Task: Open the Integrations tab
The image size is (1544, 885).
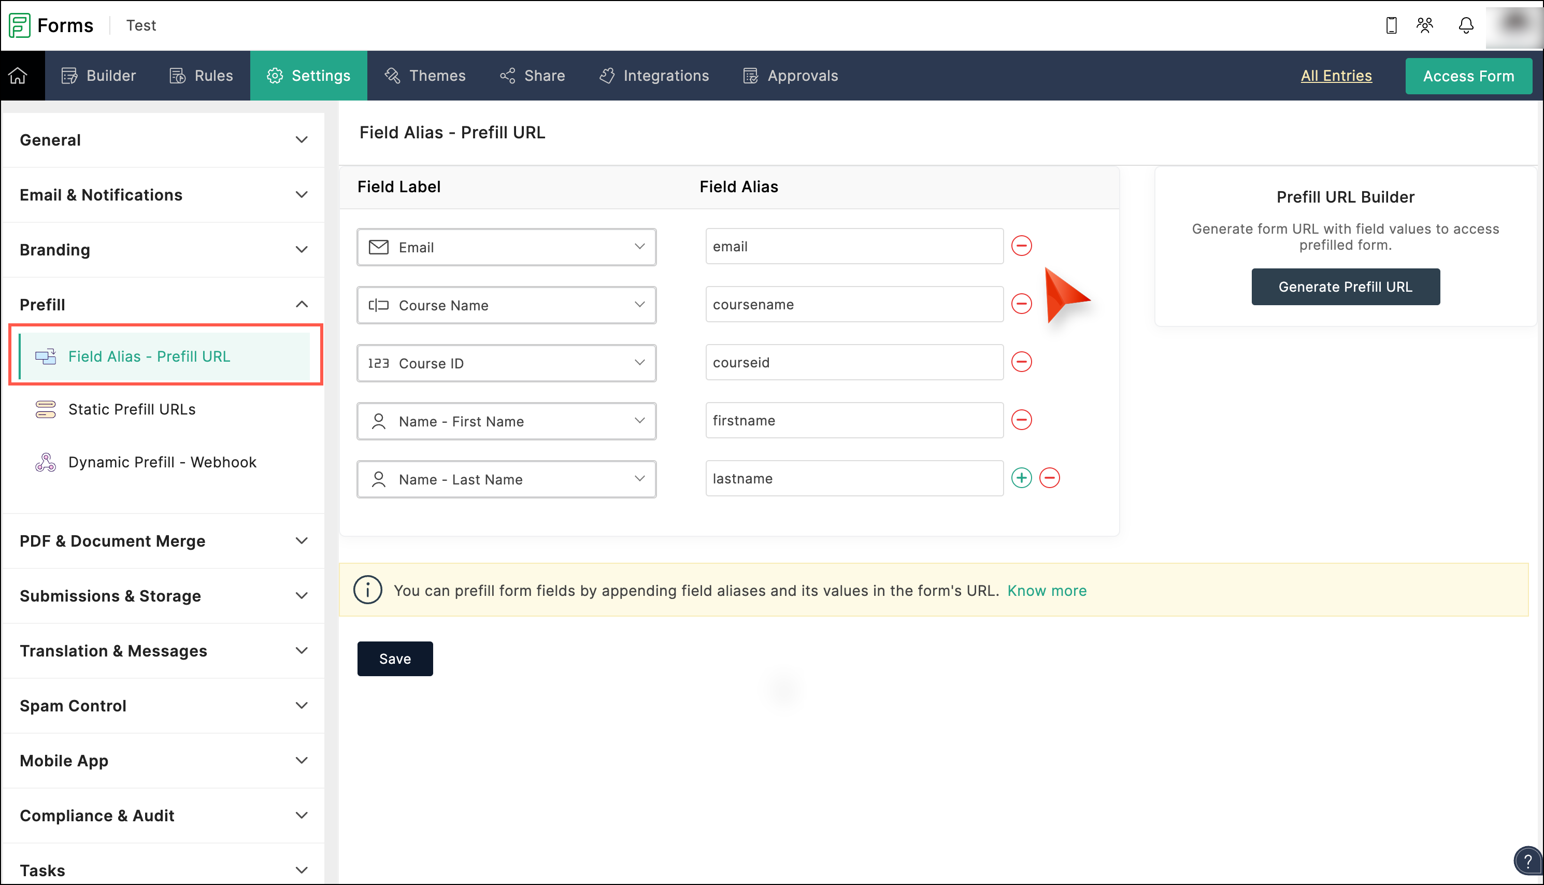Action: click(x=654, y=75)
